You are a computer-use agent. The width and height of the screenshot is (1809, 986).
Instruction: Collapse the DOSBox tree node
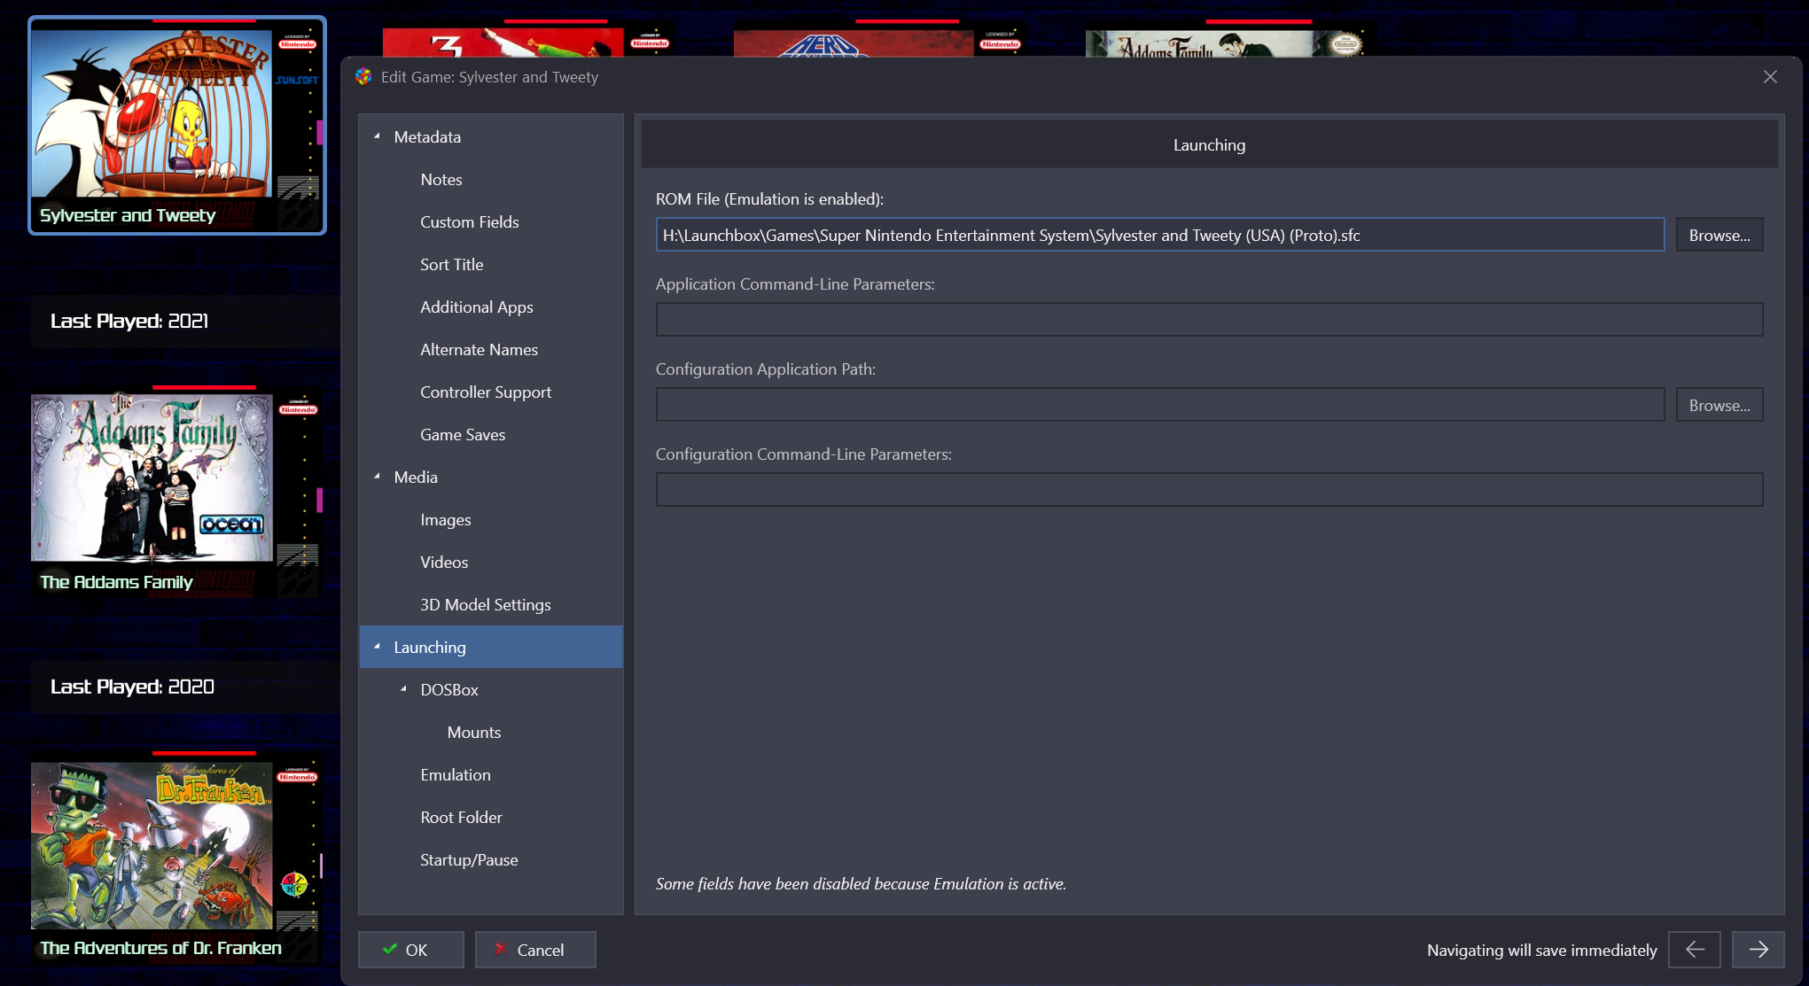[x=404, y=689]
